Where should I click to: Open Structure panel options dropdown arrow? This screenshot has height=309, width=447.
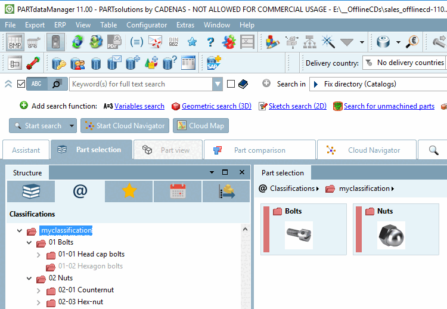coord(212,172)
